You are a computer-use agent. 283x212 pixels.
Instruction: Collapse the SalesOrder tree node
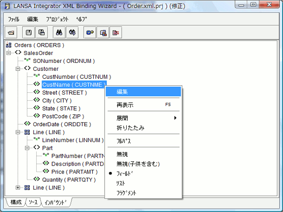8,53
